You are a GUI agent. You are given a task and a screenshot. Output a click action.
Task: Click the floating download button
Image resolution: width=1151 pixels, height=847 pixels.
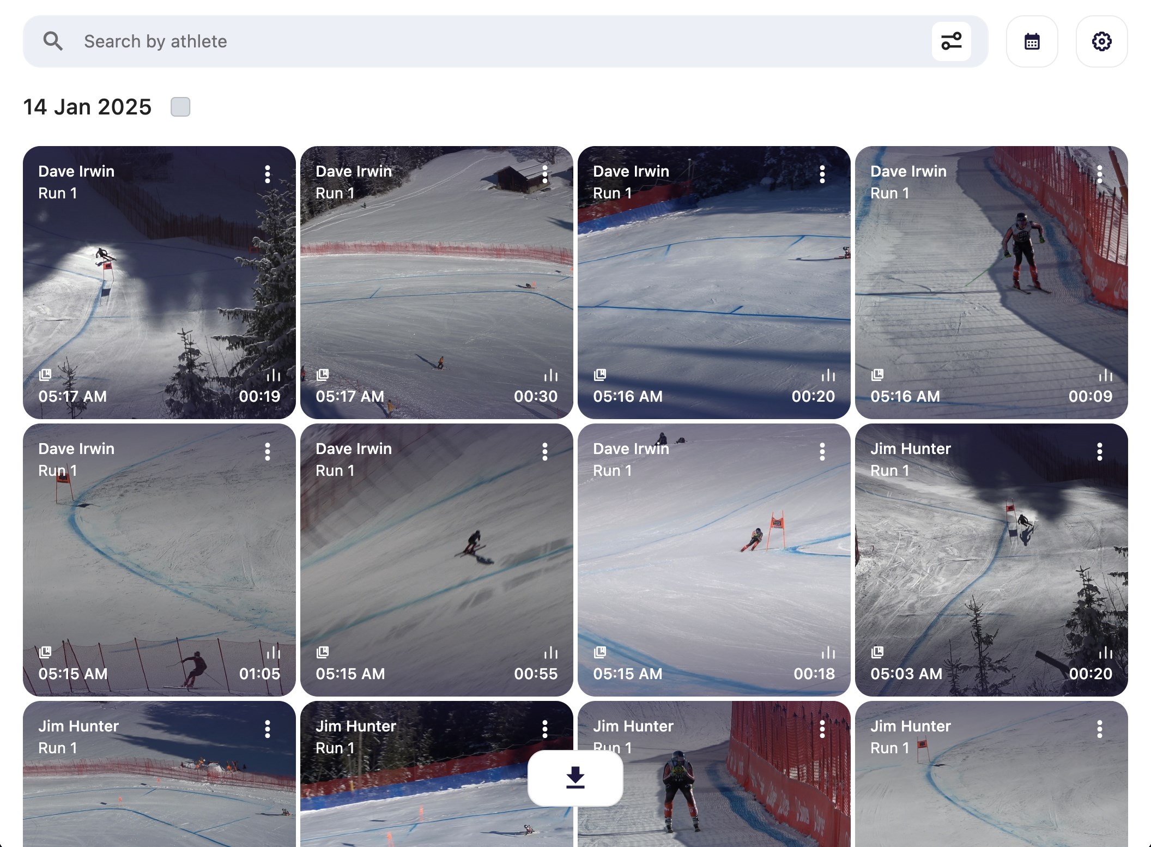pos(575,778)
